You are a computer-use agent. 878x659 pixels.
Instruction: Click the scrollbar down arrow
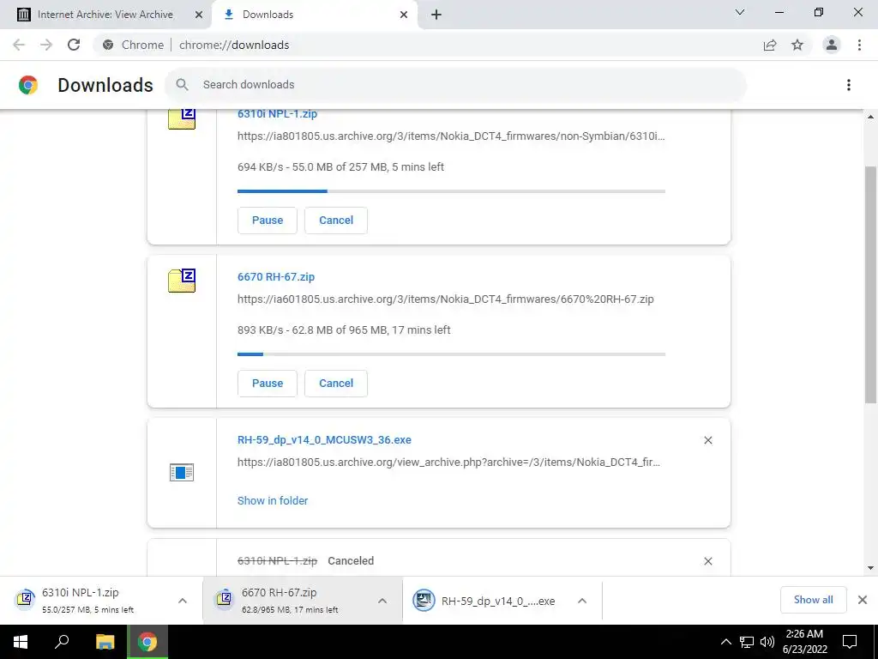[x=870, y=568]
